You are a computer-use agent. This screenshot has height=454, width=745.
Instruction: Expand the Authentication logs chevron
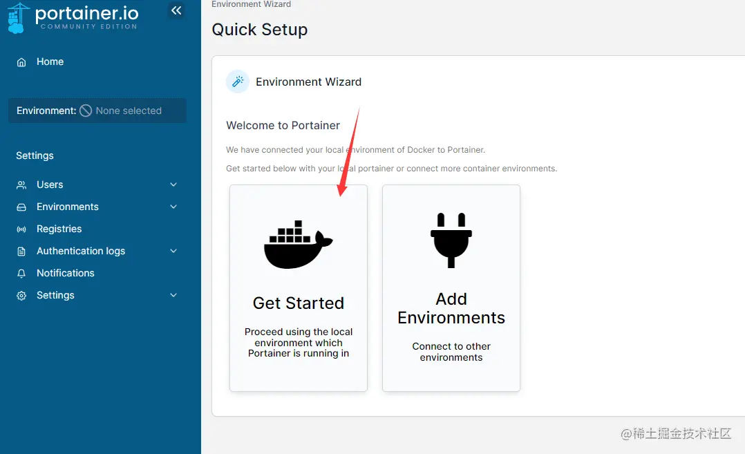(173, 251)
